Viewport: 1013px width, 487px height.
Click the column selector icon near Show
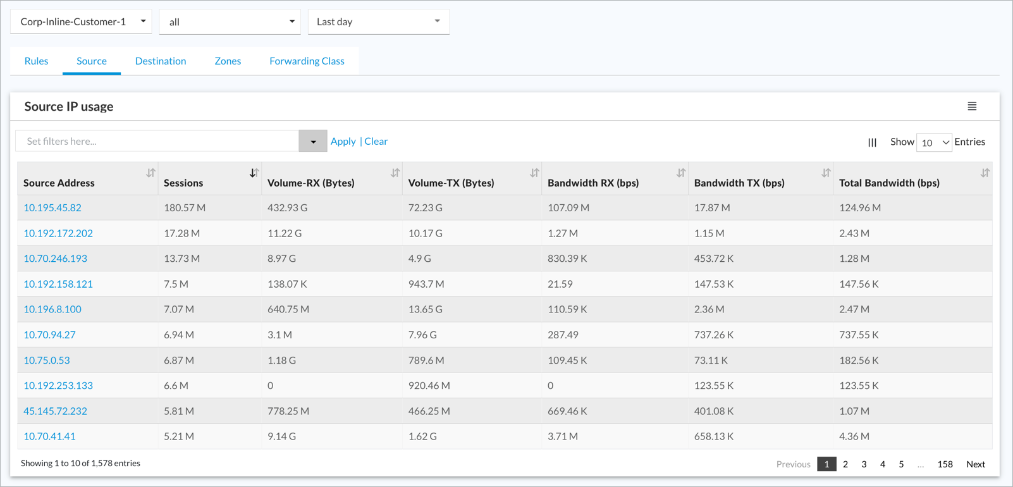point(872,142)
